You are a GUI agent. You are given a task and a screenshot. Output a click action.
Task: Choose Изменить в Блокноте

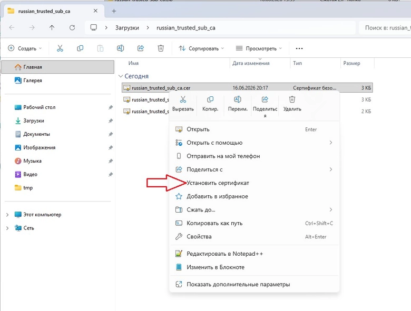point(255,267)
